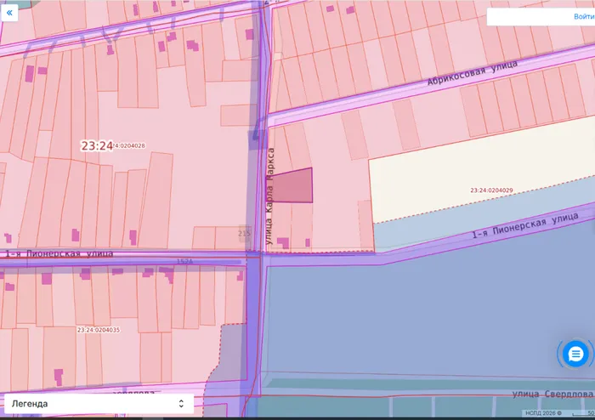Click cadastral label 23:24:0204029
Image resolution: width=595 pixels, height=420 pixels.
coord(491,190)
